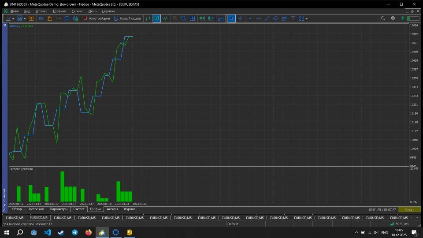423x238 pixels.
Task: Open the cloud VPS hosting icon
Action: [67, 19]
